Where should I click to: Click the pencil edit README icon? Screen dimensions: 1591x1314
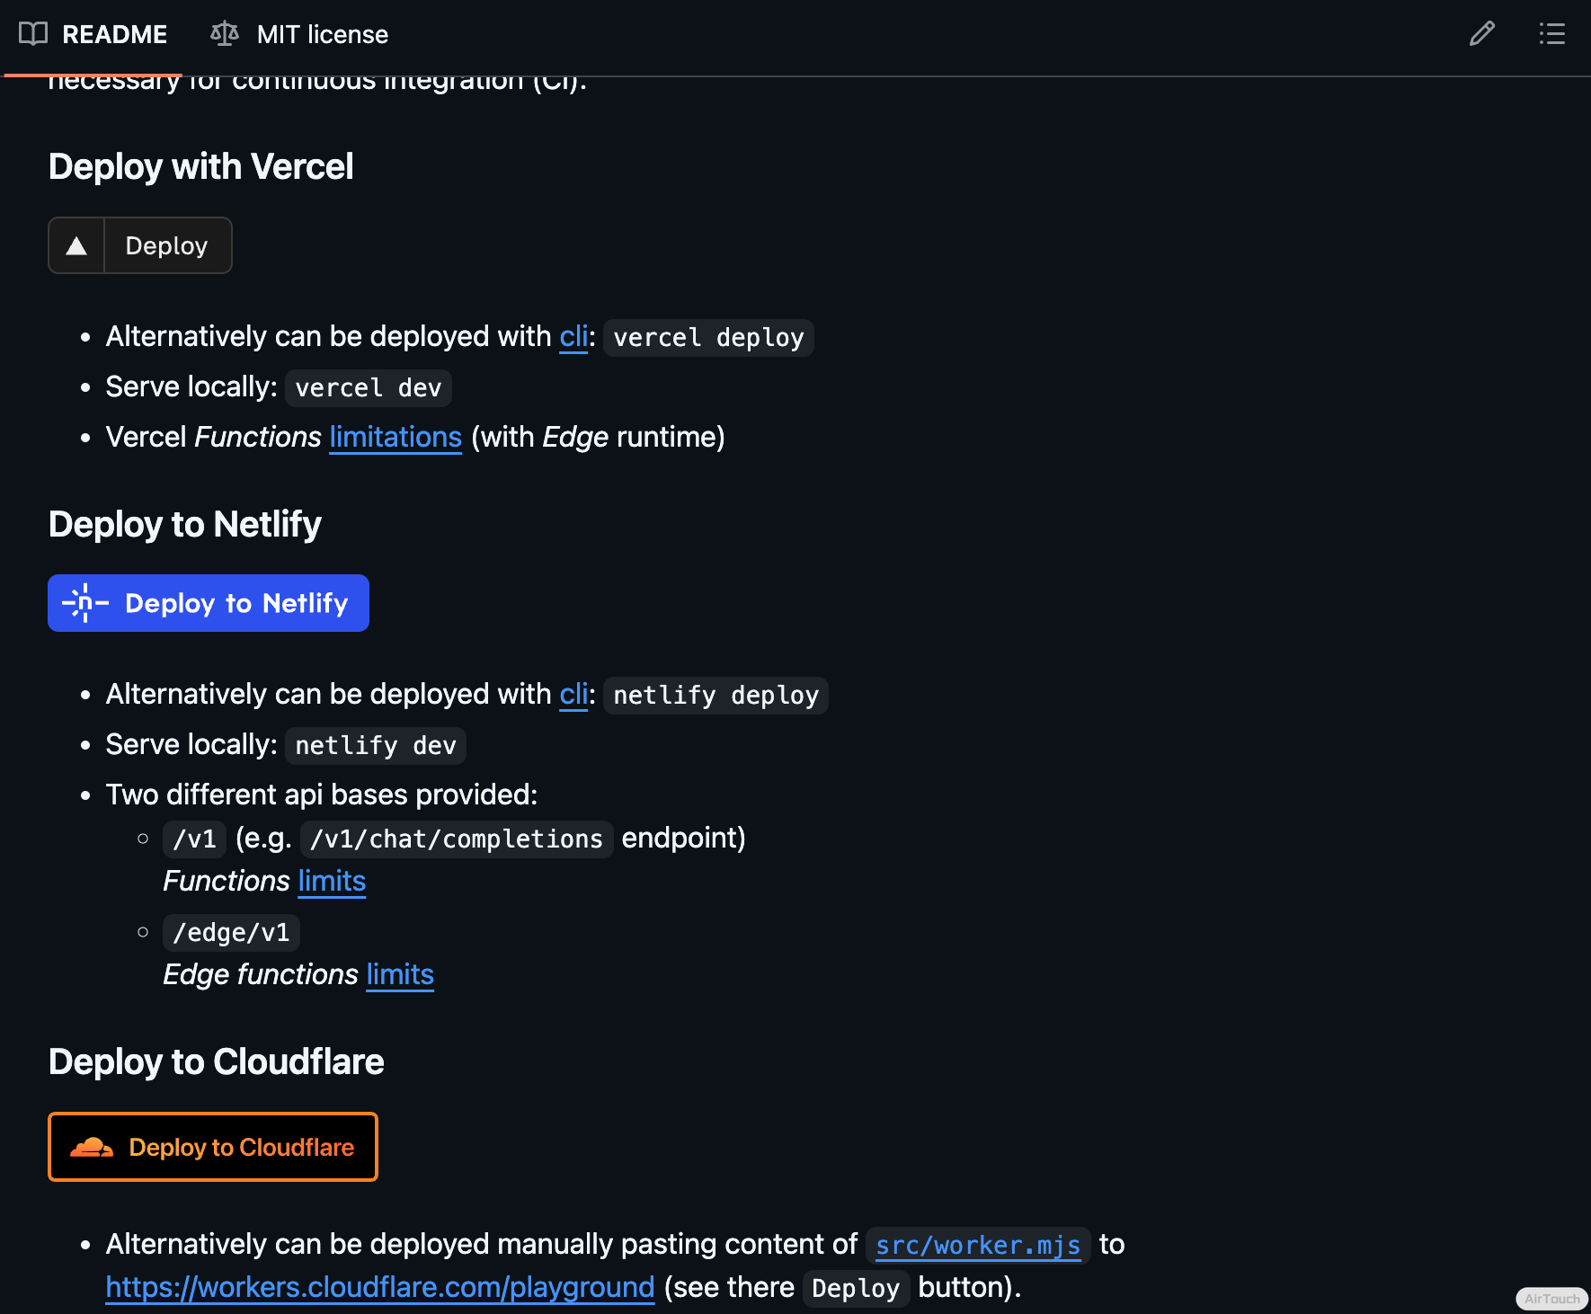(x=1481, y=34)
